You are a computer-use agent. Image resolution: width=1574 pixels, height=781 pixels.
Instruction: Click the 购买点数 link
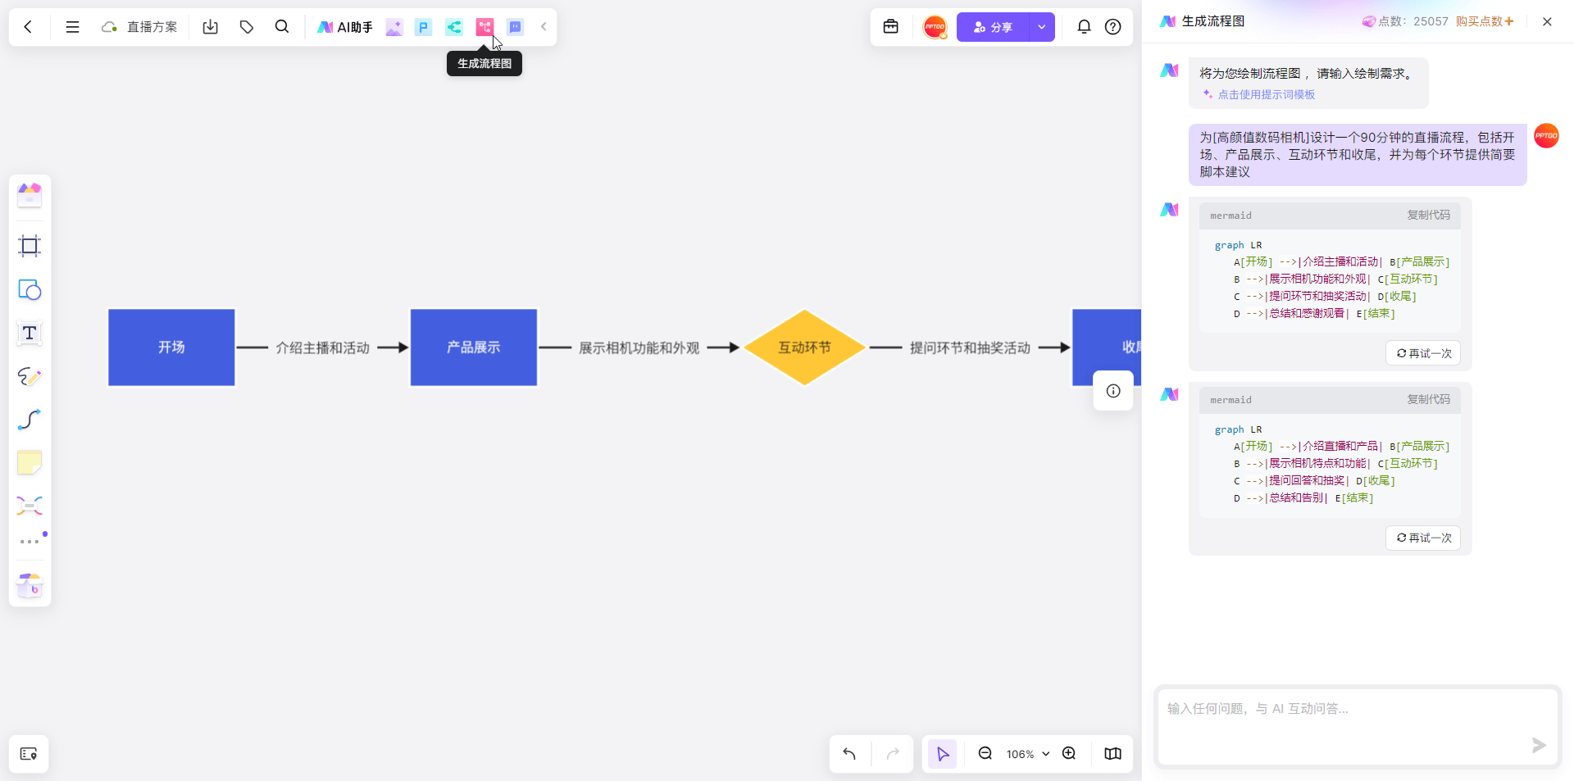(x=1484, y=21)
